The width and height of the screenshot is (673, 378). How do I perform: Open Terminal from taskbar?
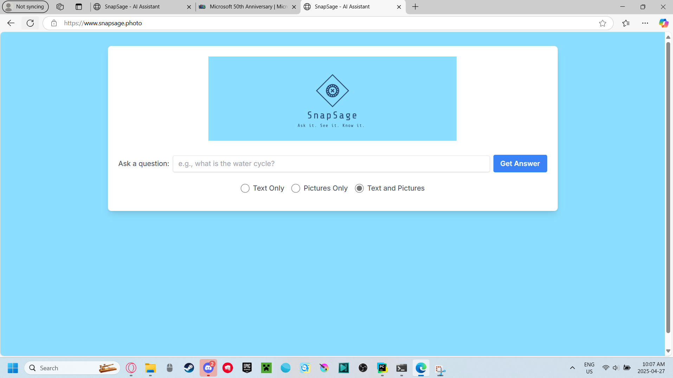point(402,368)
